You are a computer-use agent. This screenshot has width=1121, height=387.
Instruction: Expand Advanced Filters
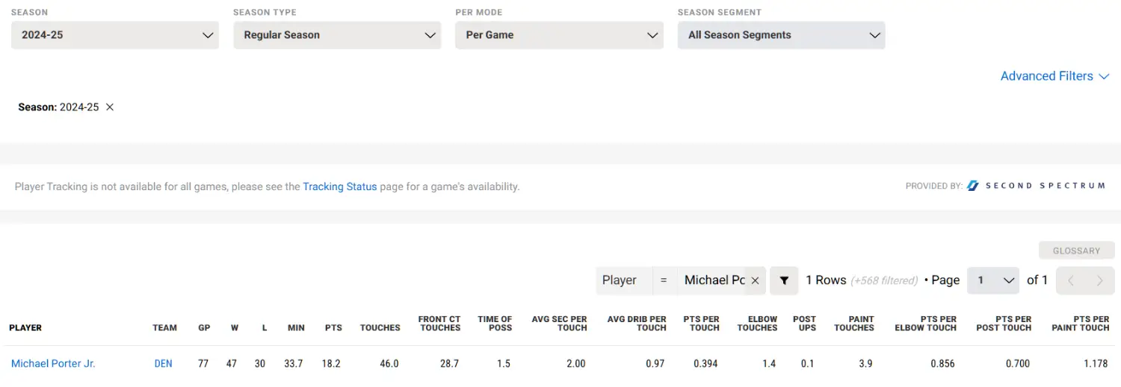coord(1054,76)
